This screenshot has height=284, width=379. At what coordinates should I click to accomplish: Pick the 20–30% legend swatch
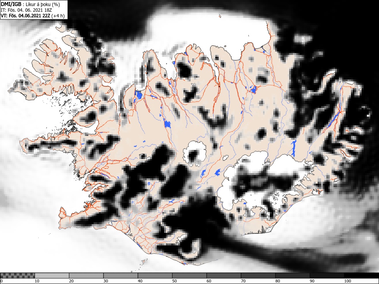click(x=86, y=276)
